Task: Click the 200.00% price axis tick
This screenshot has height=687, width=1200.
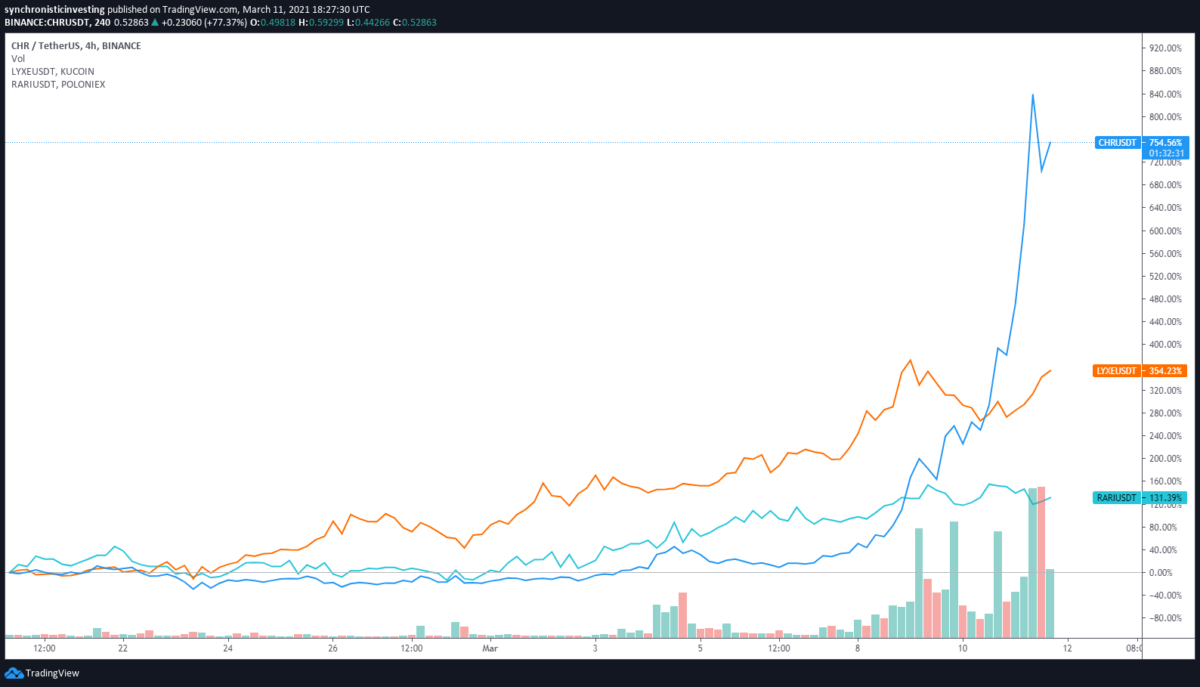Action: pos(1165,459)
